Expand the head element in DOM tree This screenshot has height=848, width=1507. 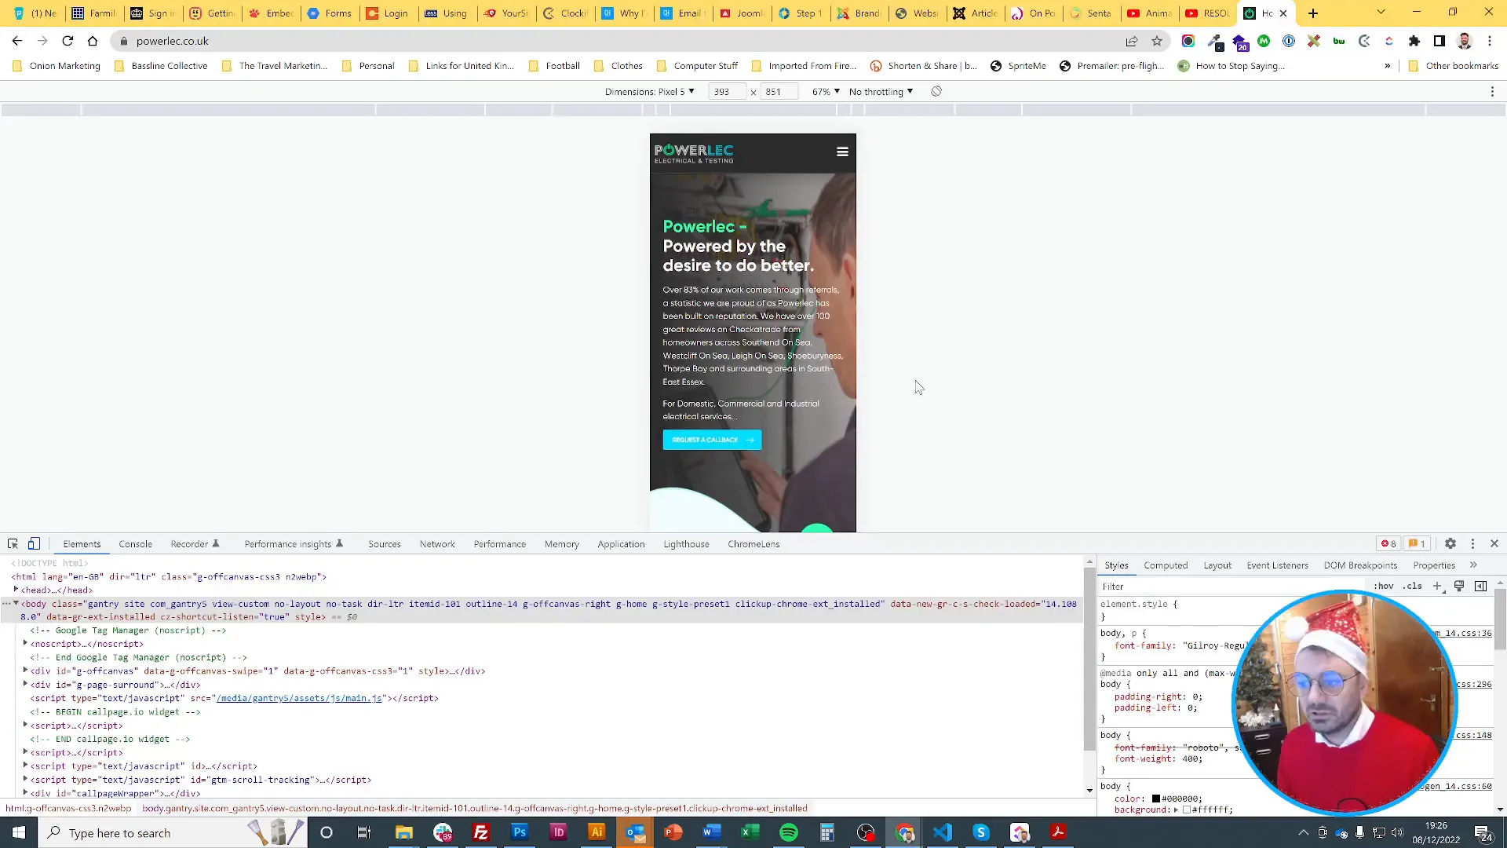[16, 590]
